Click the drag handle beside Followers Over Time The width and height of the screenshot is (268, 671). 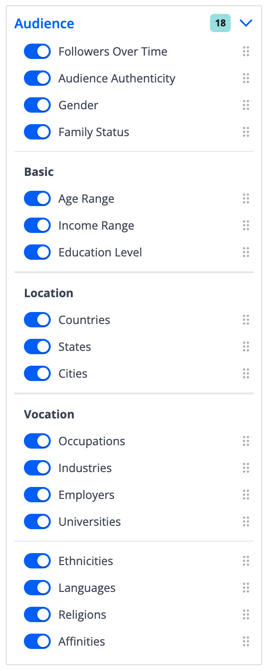[246, 52]
